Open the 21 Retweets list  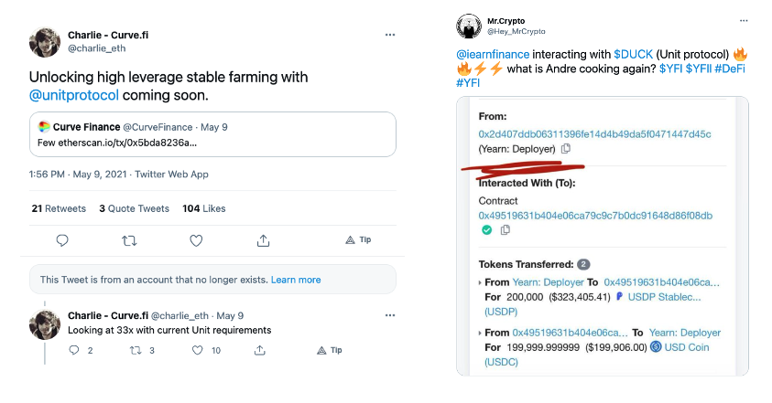[58, 208]
